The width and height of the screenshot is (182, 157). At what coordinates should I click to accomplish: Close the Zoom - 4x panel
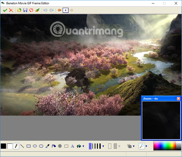click(178, 99)
